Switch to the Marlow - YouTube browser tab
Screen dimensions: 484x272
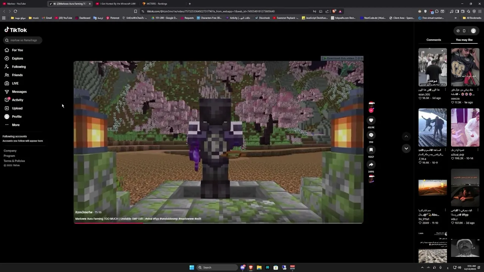point(23,4)
